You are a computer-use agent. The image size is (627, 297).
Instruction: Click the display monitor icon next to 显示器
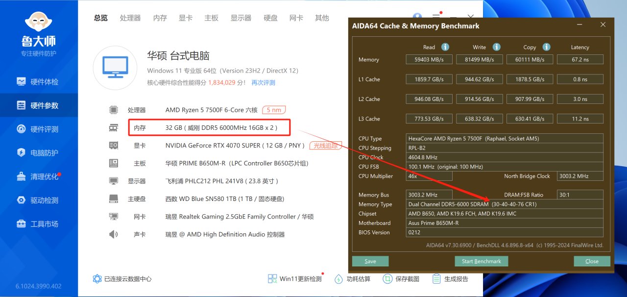[114, 181]
